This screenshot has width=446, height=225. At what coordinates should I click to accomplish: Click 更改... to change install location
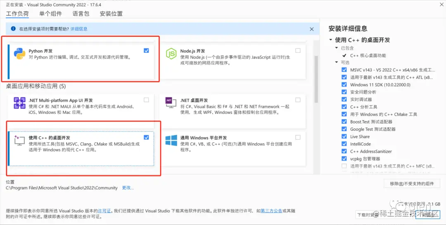(x=128, y=188)
